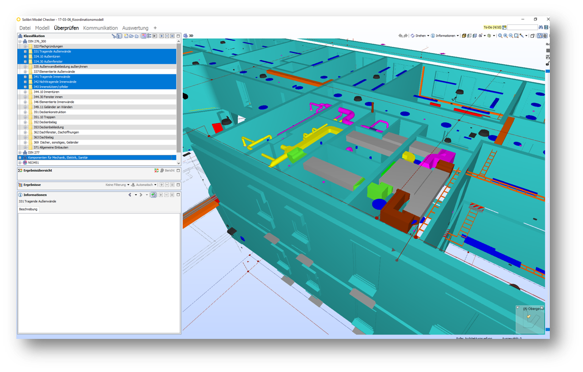Toggle the follow selection button in Informationen
The image size is (583, 372).
click(153, 195)
